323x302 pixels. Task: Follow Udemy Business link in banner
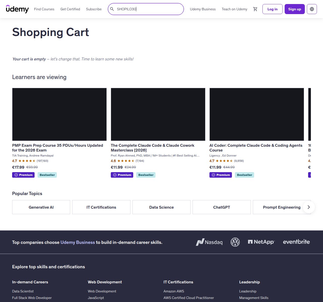click(78, 242)
